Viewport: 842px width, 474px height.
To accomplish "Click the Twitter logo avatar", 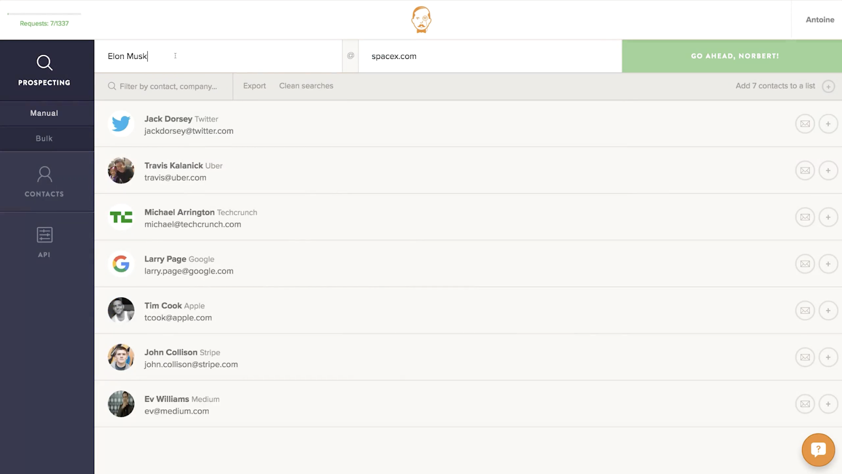I will coord(121,124).
